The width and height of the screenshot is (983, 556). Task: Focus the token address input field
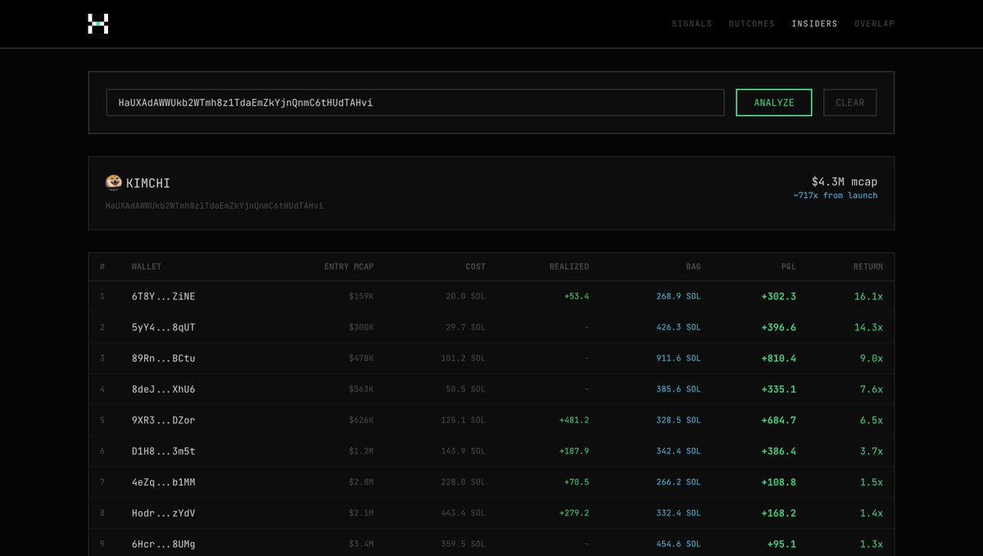click(415, 102)
